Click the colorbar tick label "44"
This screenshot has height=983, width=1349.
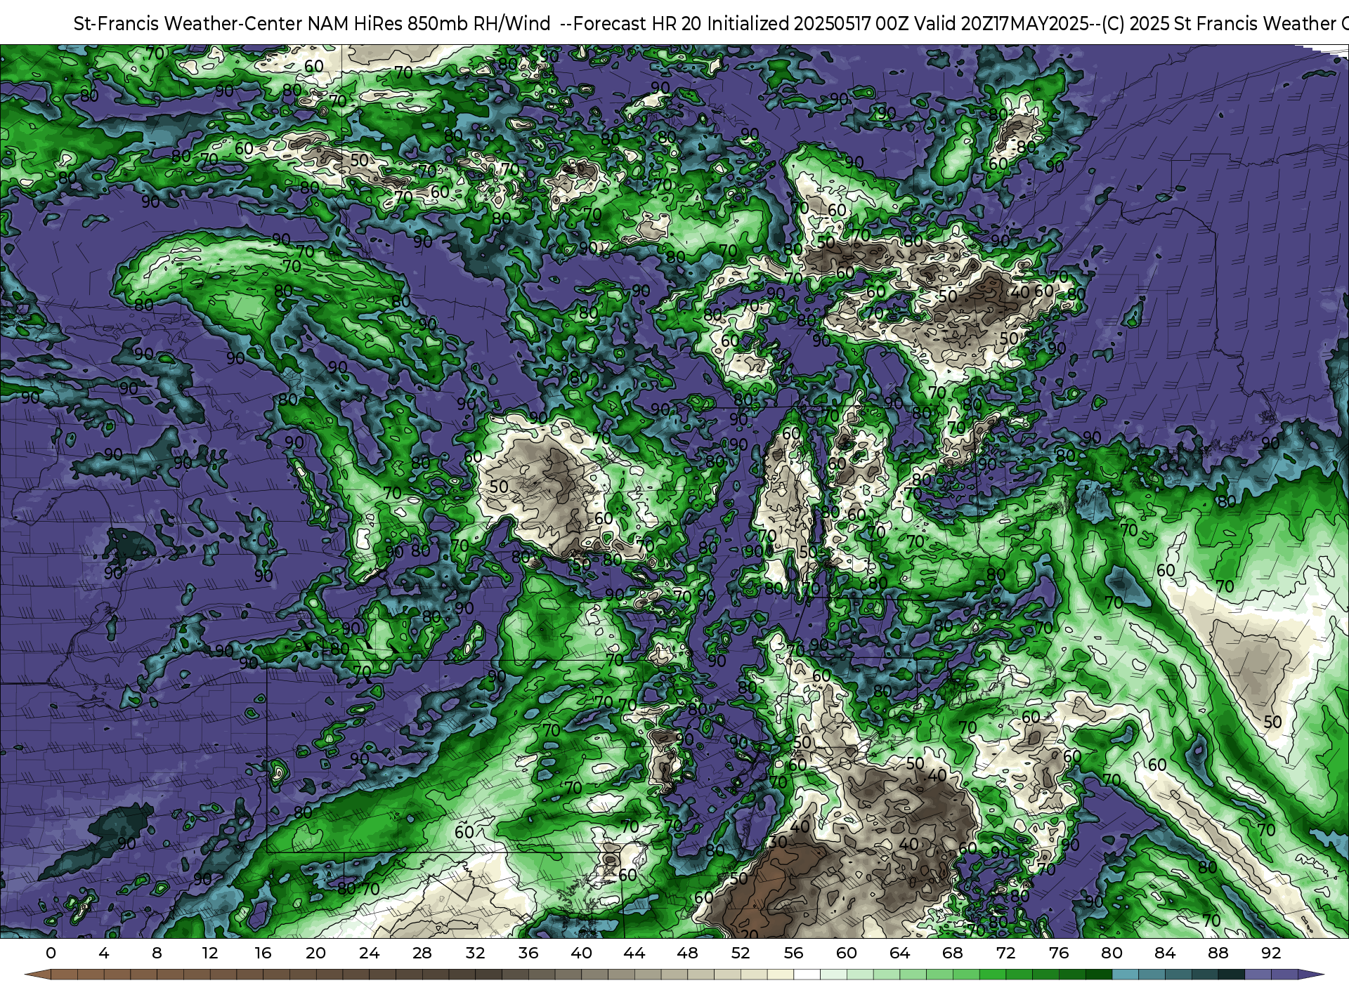pyautogui.click(x=634, y=953)
